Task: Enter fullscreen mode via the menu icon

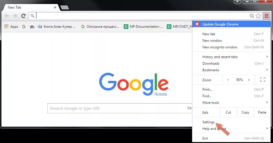Action: [263, 80]
